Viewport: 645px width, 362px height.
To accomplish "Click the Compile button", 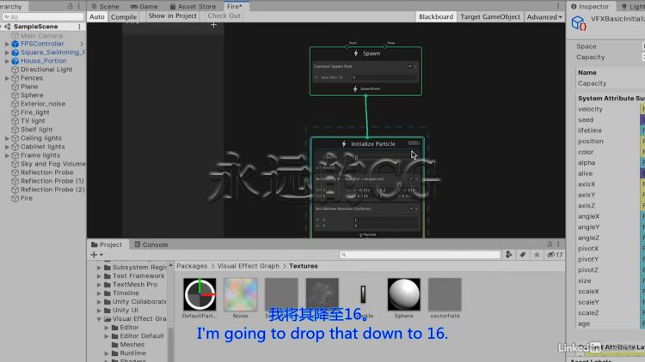I will [x=124, y=17].
